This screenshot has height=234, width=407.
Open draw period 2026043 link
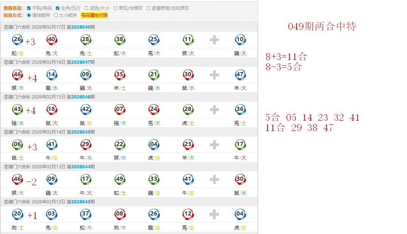[x=80, y=202]
